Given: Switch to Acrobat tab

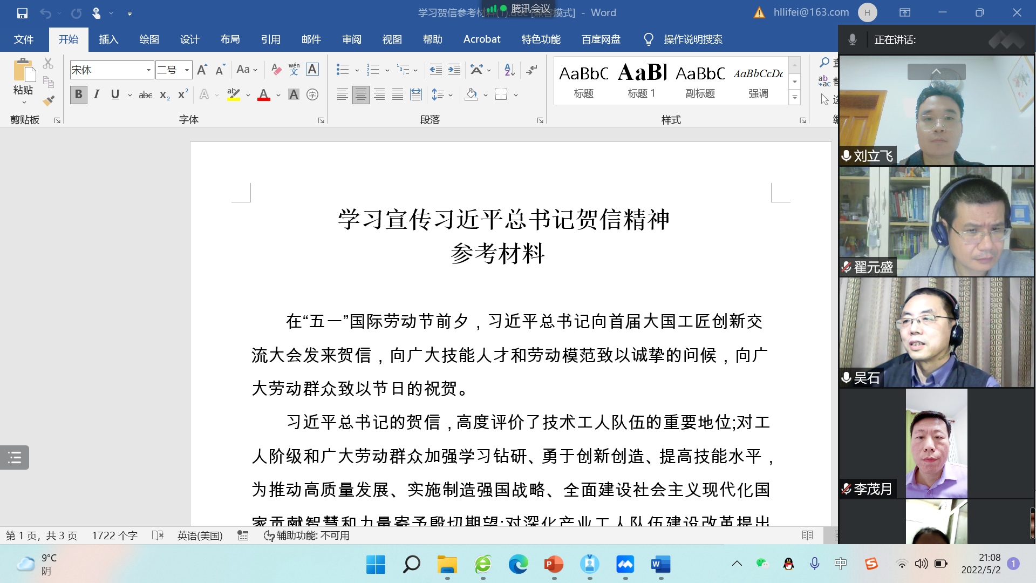Looking at the screenshot, I should coord(482,39).
